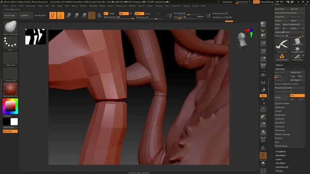Toggle Zadd sculpt mode
This screenshot has width=310, height=174.
coord(139,14)
